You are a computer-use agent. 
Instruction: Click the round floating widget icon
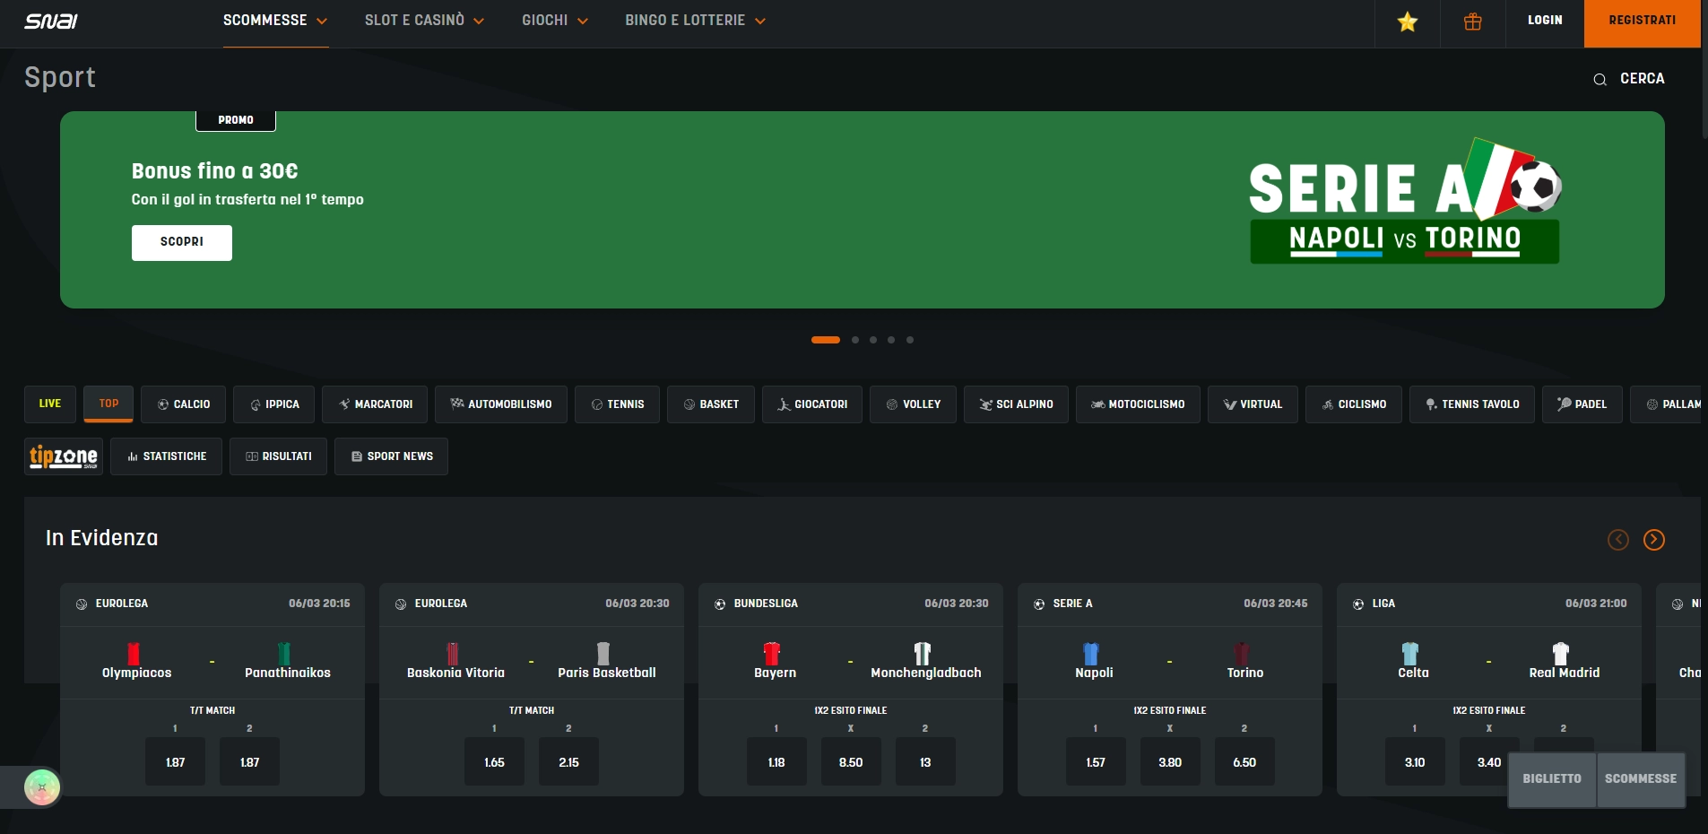tap(41, 787)
